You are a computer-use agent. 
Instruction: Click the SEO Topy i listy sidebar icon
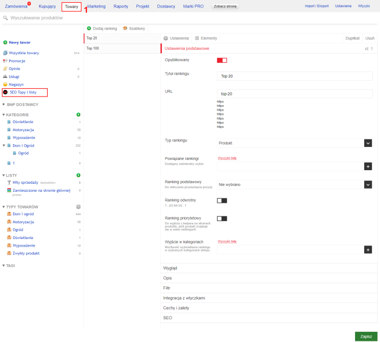[x=5, y=92]
